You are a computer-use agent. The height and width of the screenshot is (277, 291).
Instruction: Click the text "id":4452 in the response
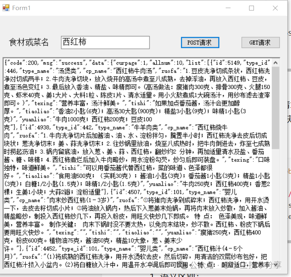42,249
